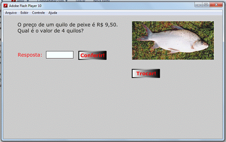Expand the Abrir dropdown arrow behind the window
The height and width of the screenshot is (142, 226).
(28, 1)
